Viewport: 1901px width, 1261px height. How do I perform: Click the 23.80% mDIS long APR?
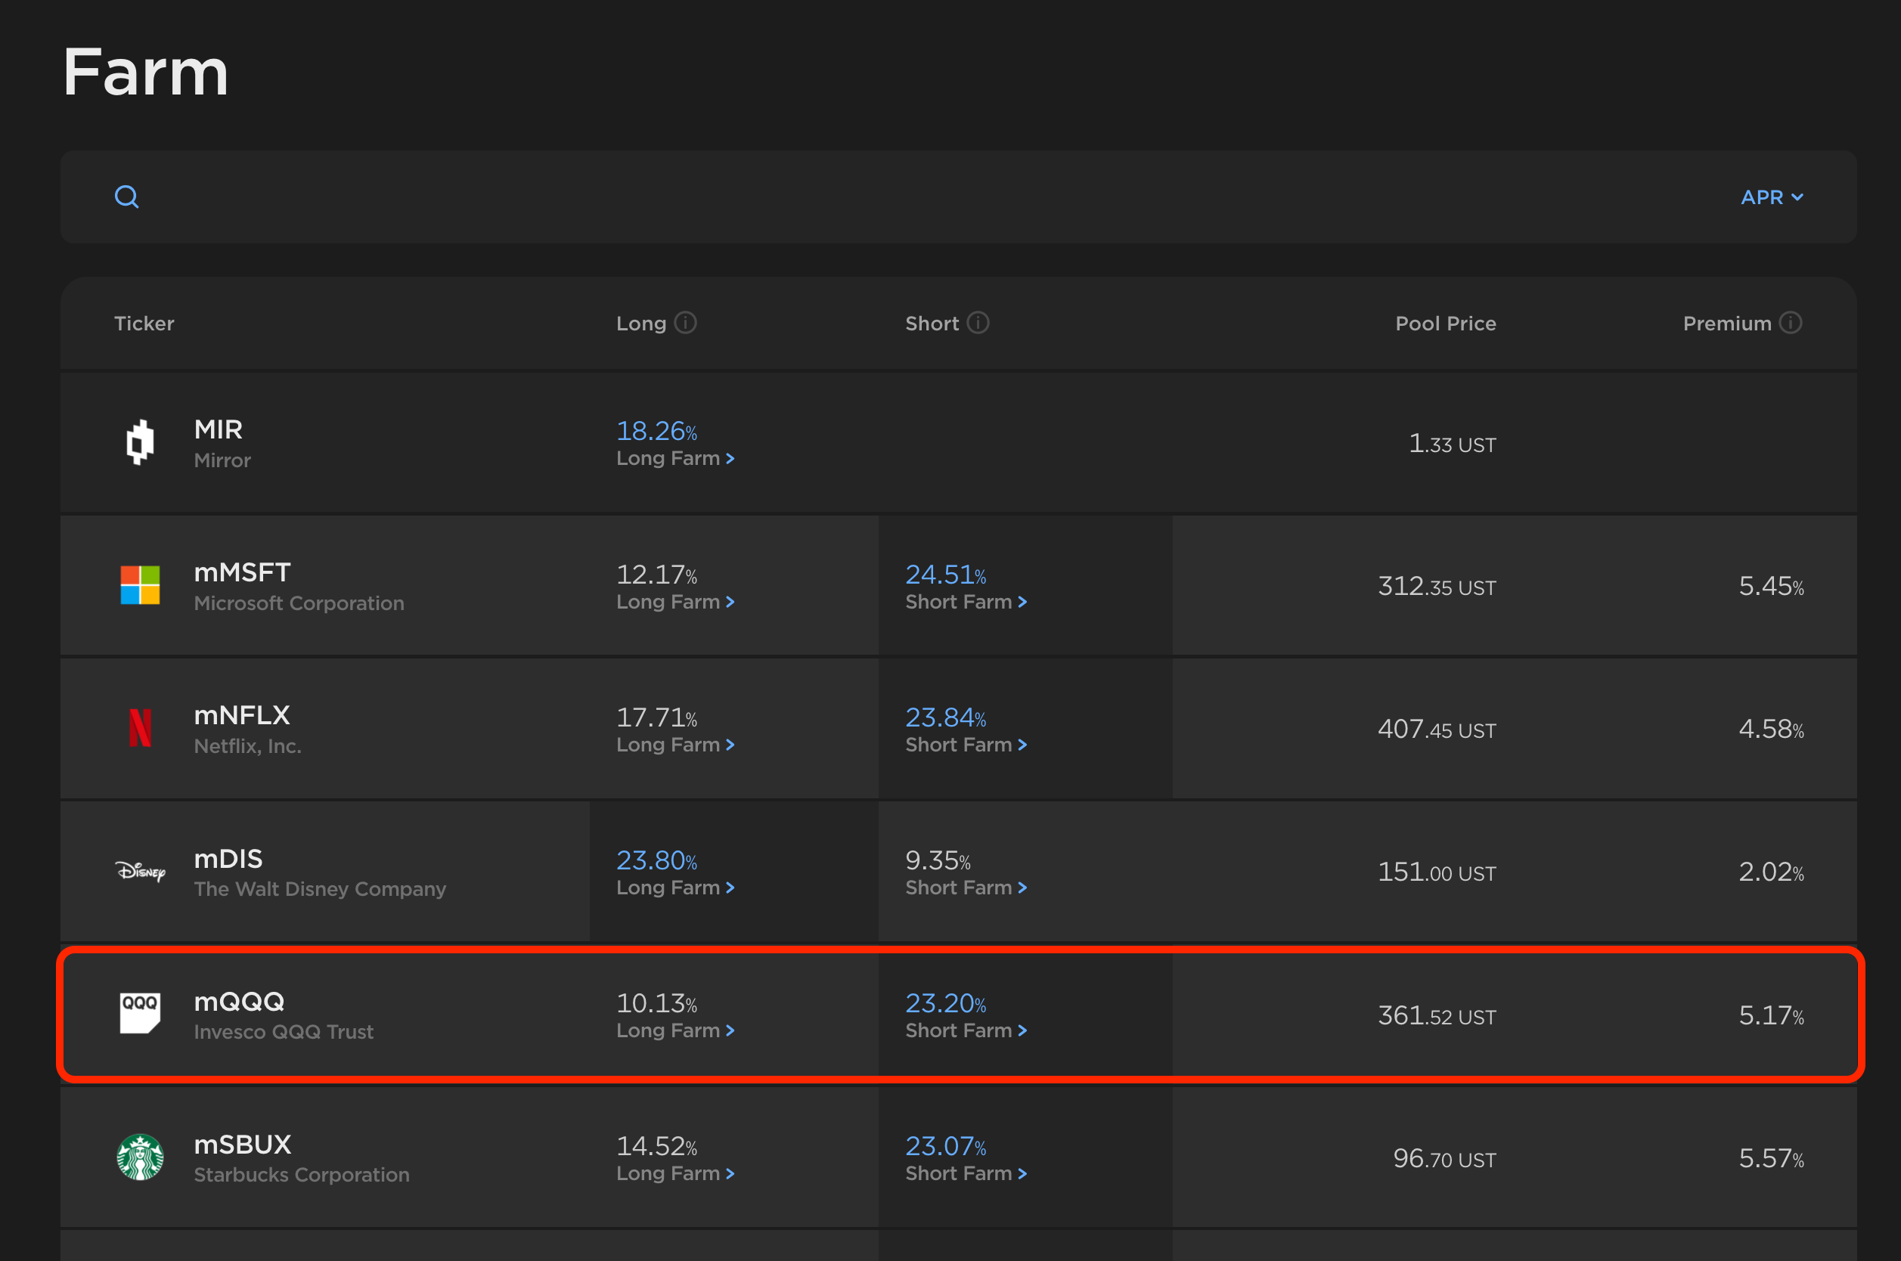[x=656, y=860]
